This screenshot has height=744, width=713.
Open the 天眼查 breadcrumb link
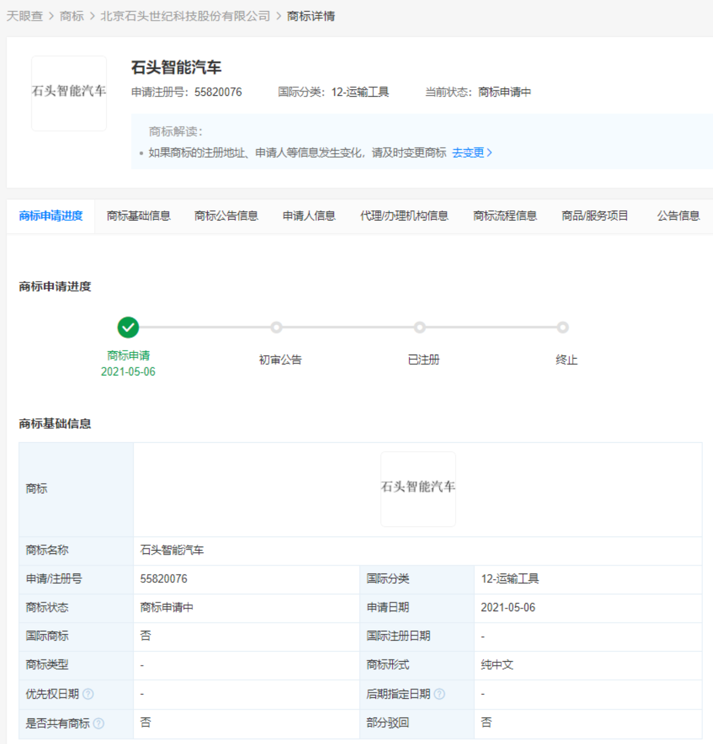pos(25,16)
